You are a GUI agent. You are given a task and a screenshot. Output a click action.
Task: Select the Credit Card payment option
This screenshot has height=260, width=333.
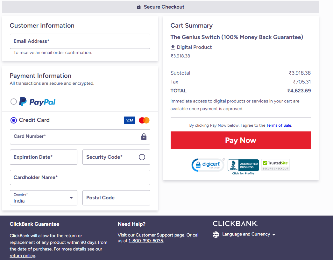coord(13,120)
